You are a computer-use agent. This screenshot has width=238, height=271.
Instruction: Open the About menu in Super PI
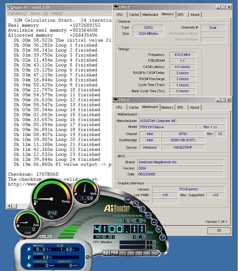tap(39, 13)
